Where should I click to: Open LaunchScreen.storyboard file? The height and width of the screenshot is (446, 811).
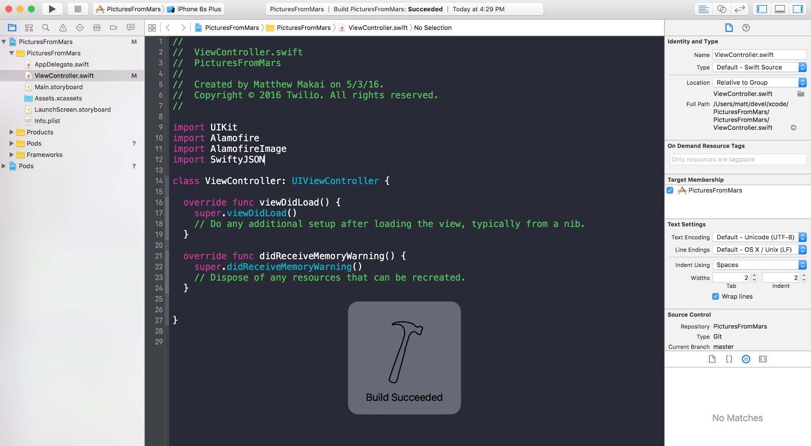click(x=72, y=109)
